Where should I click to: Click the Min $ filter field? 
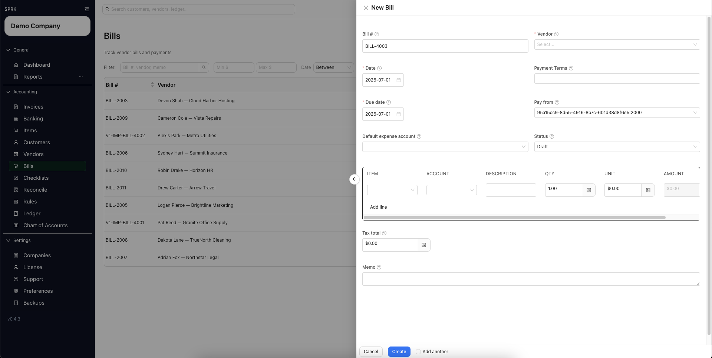pos(234,67)
